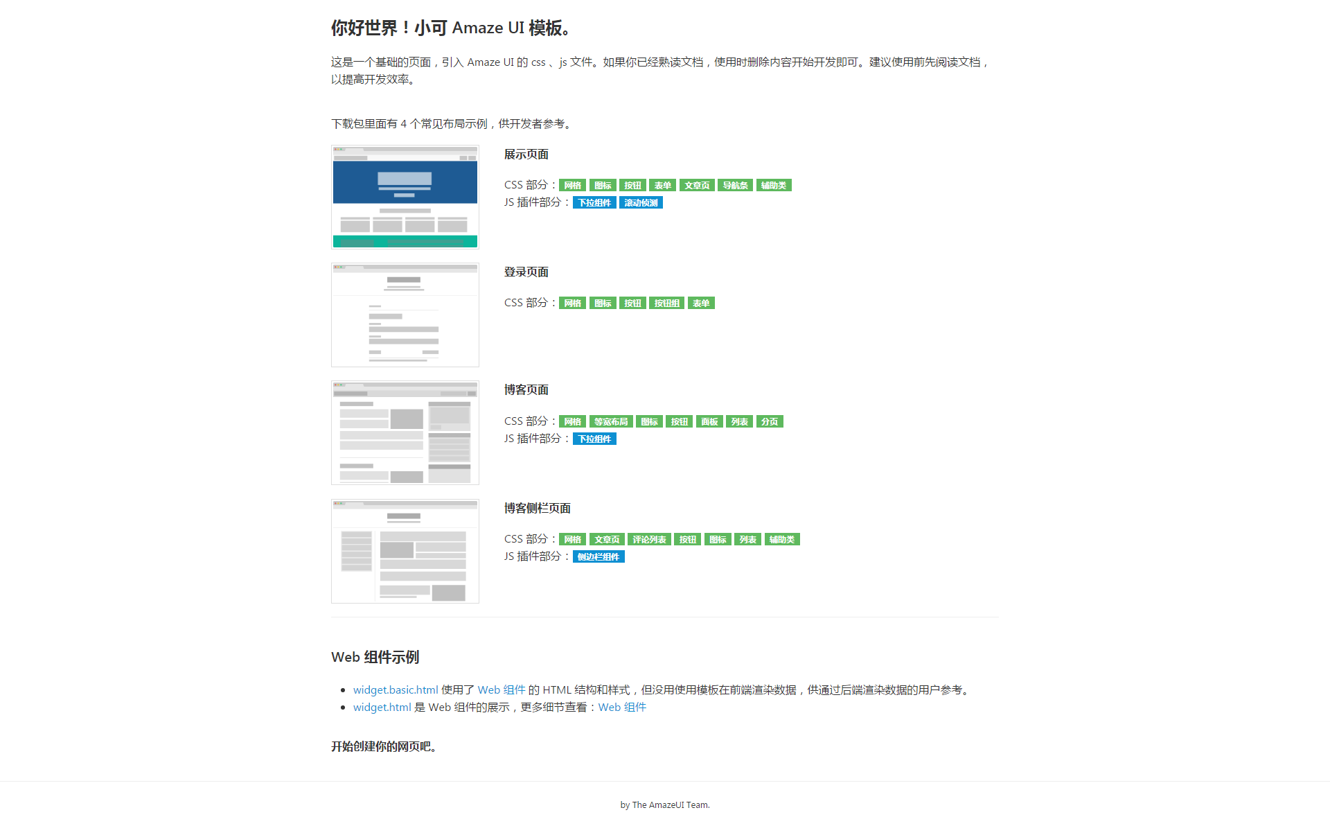Click the 滚动侦测 badge

pyautogui.click(x=641, y=202)
